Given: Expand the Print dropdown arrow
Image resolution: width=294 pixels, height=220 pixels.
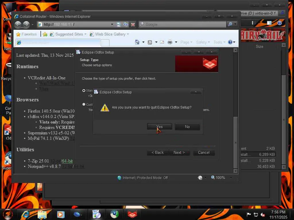Looking at the screenshot, I should click(176, 42).
